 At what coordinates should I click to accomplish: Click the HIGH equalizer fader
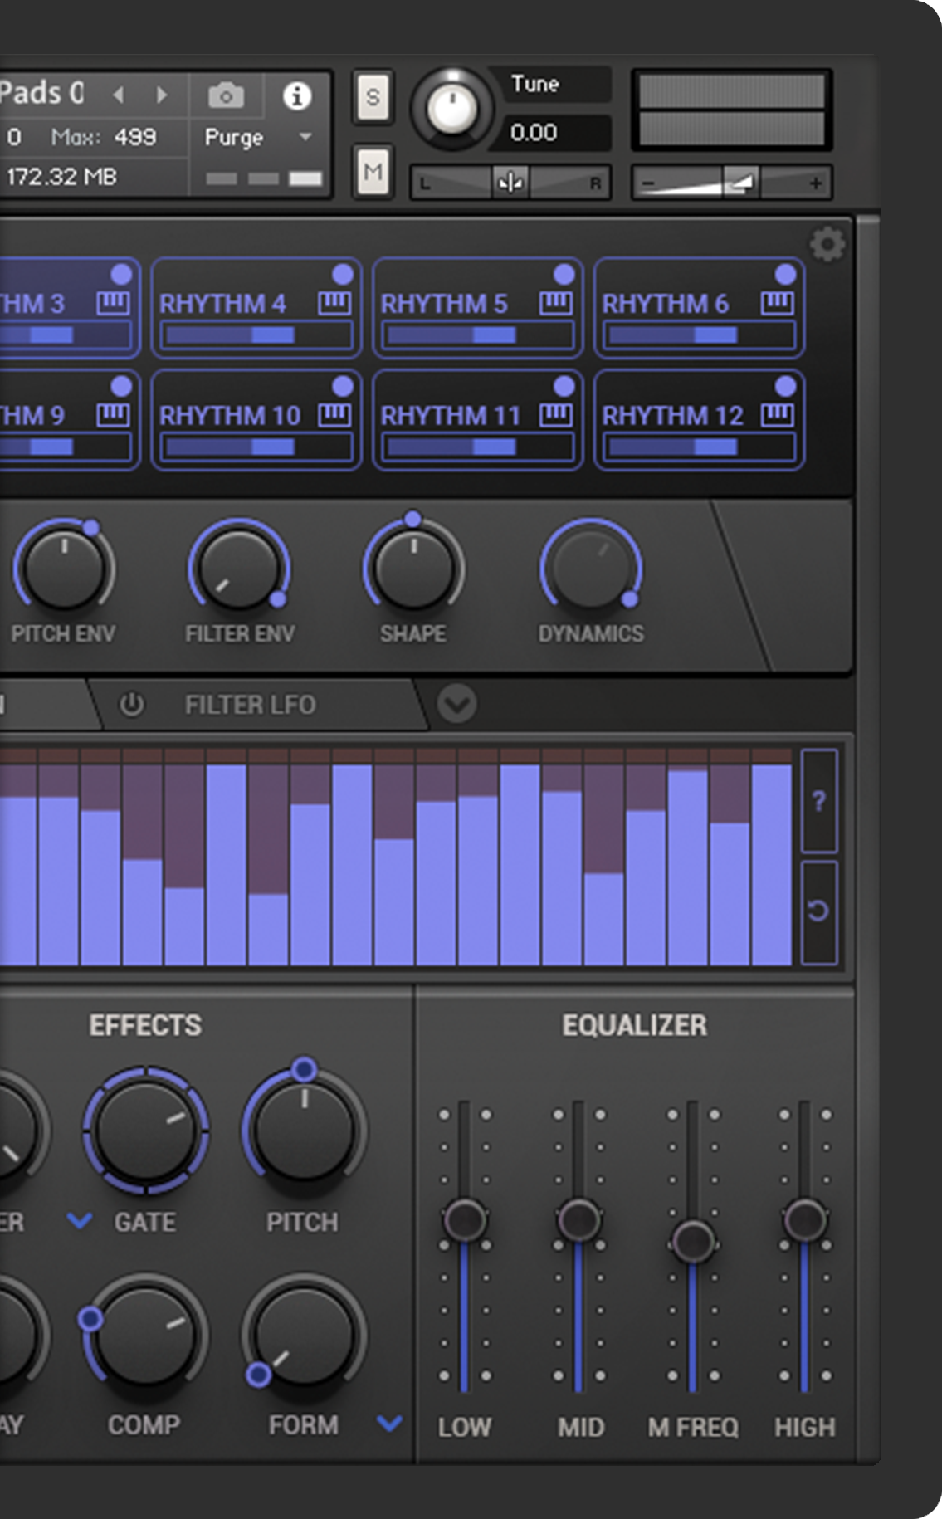[x=805, y=1219]
